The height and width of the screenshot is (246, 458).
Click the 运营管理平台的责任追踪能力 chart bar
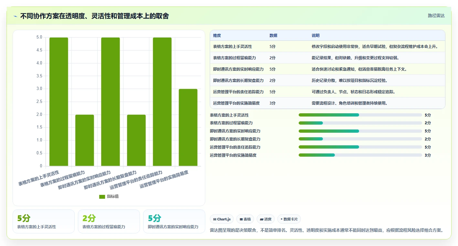(x=162, y=102)
